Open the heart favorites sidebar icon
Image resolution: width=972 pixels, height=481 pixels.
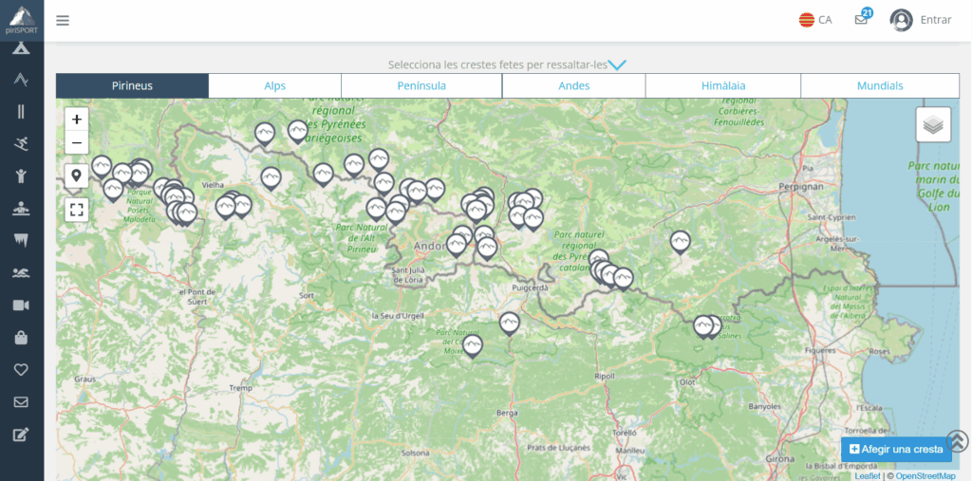[21, 370]
